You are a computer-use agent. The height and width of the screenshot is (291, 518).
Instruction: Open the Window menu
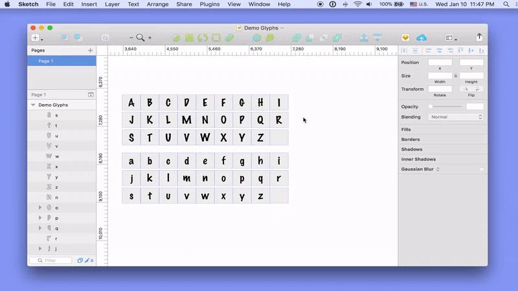point(259,5)
